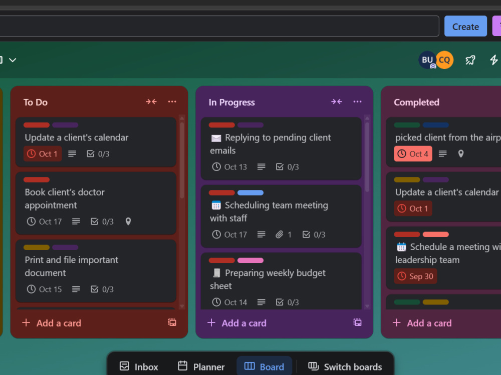Click green label on picked client from airport card

point(407,125)
